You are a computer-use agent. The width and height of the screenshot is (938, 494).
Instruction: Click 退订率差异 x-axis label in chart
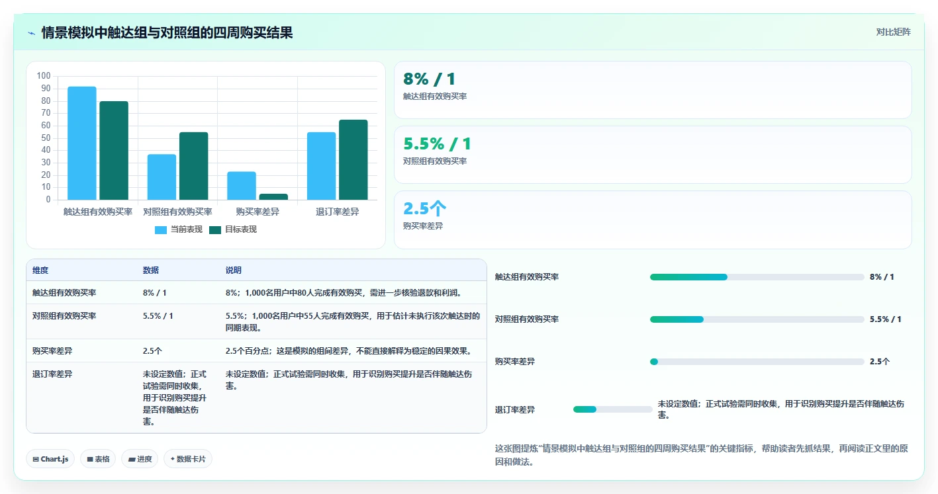coord(338,212)
